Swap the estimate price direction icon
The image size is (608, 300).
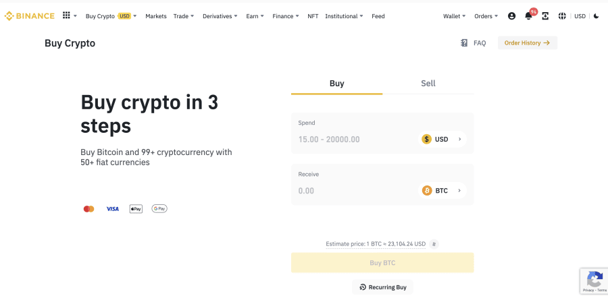click(x=434, y=244)
